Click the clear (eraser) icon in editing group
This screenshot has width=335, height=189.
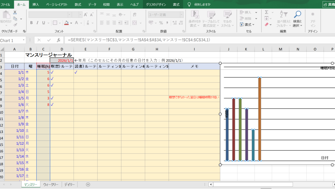266,24
